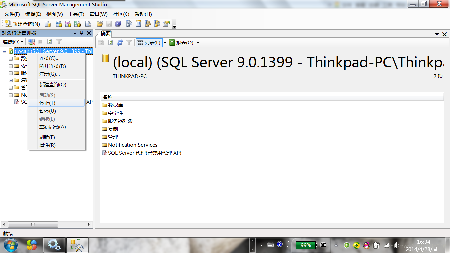450x253 pixels.
Task: Choose 暂停(U) from context menu
Action: [56, 111]
